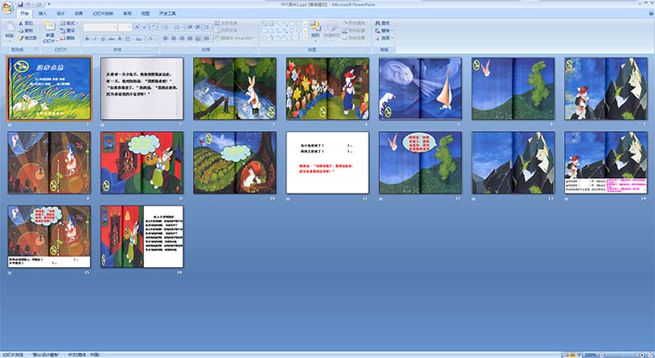Image resolution: width=655 pixels, height=358 pixels.
Task: Click Increase Font Size icon
Action: coord(136,27)
